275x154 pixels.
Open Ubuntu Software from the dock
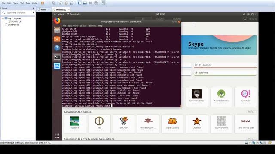tap(57, 39)
